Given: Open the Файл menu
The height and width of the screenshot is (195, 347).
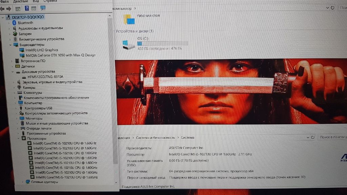Looking at the screenshot, I should pos(4,2).
